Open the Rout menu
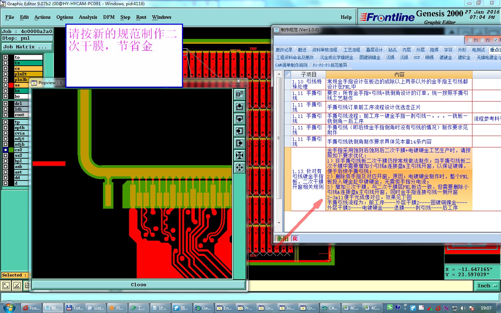This screenshot has height=313, width=501. tap(141, 17)
